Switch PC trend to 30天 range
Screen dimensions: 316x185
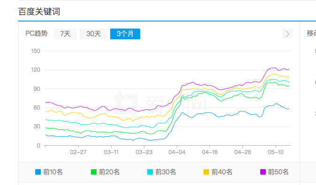93,34
